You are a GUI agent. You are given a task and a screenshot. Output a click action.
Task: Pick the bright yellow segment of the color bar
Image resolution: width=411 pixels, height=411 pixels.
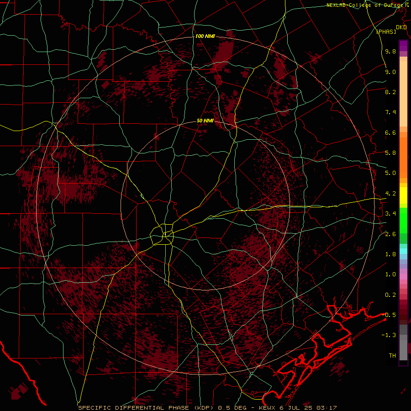coord(403,195)
